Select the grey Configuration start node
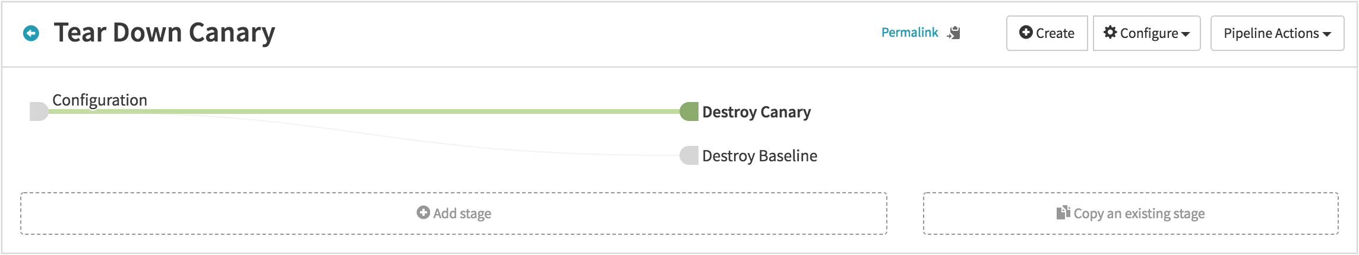 [39, 111]
